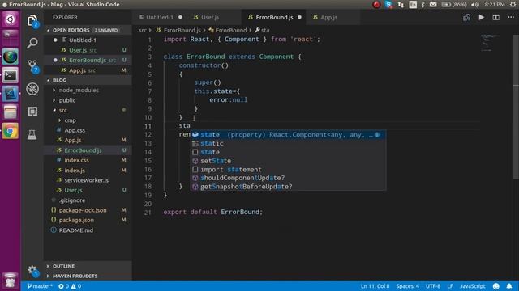The height and width of the screenshot is (291, 519).
Task: Open package.json file
Action: click(88, 220)
